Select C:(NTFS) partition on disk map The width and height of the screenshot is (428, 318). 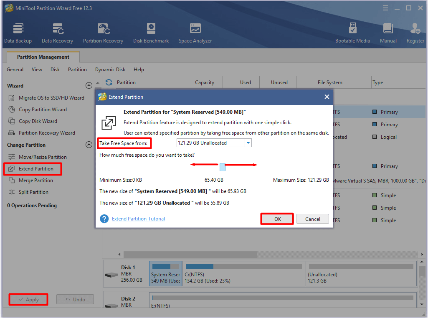point(244,273)
